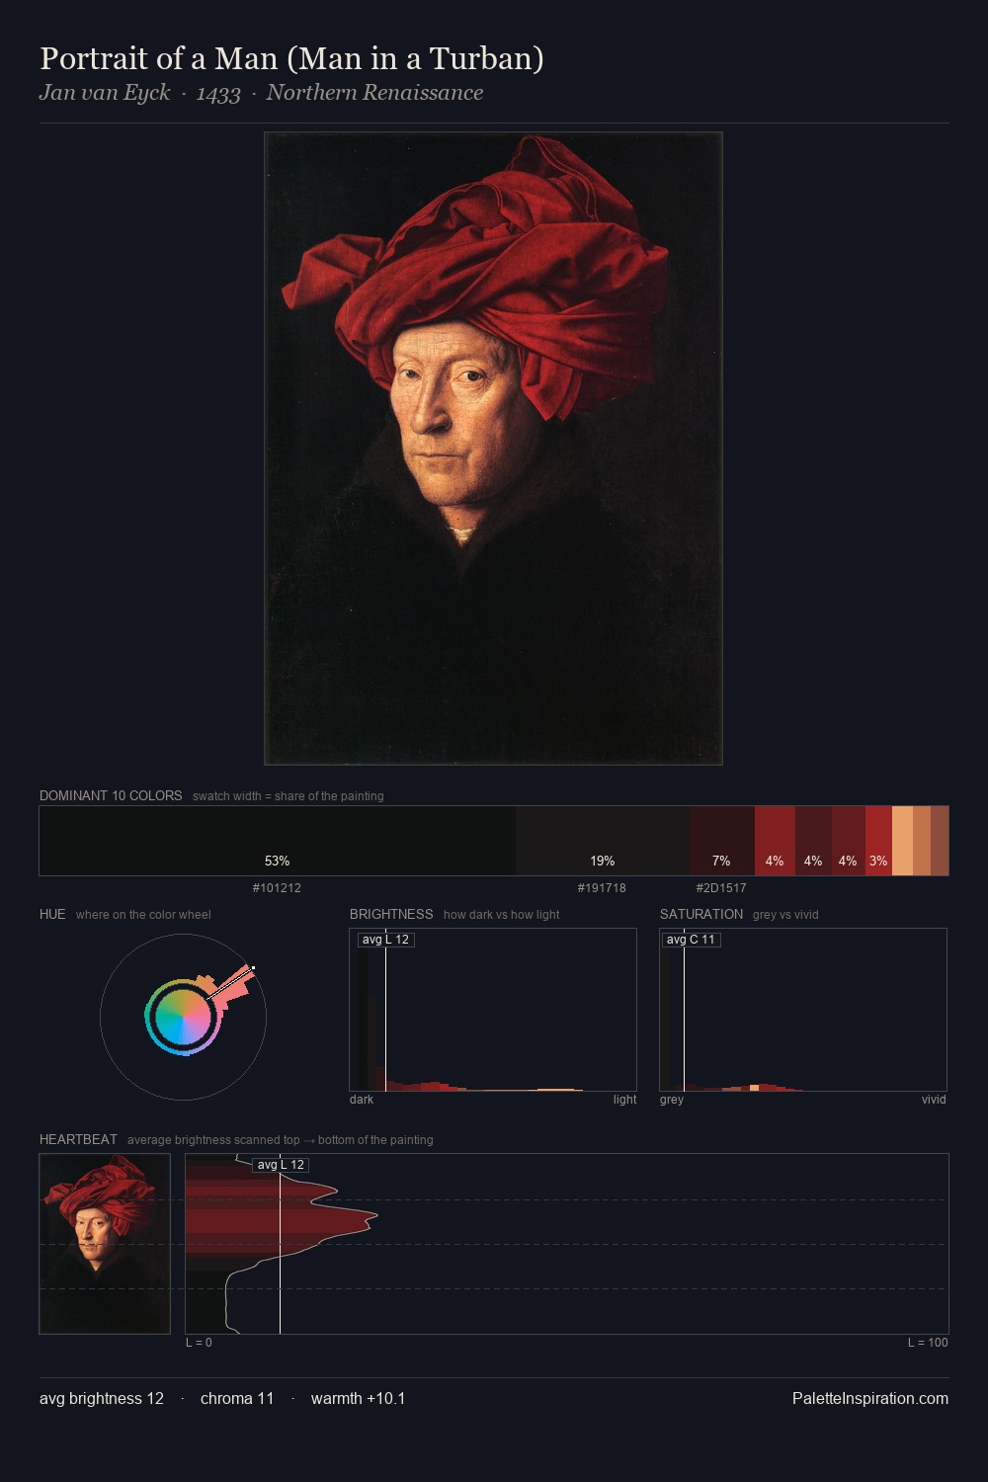Click the BRIGHTNESS section label

[x=391, y=914]
